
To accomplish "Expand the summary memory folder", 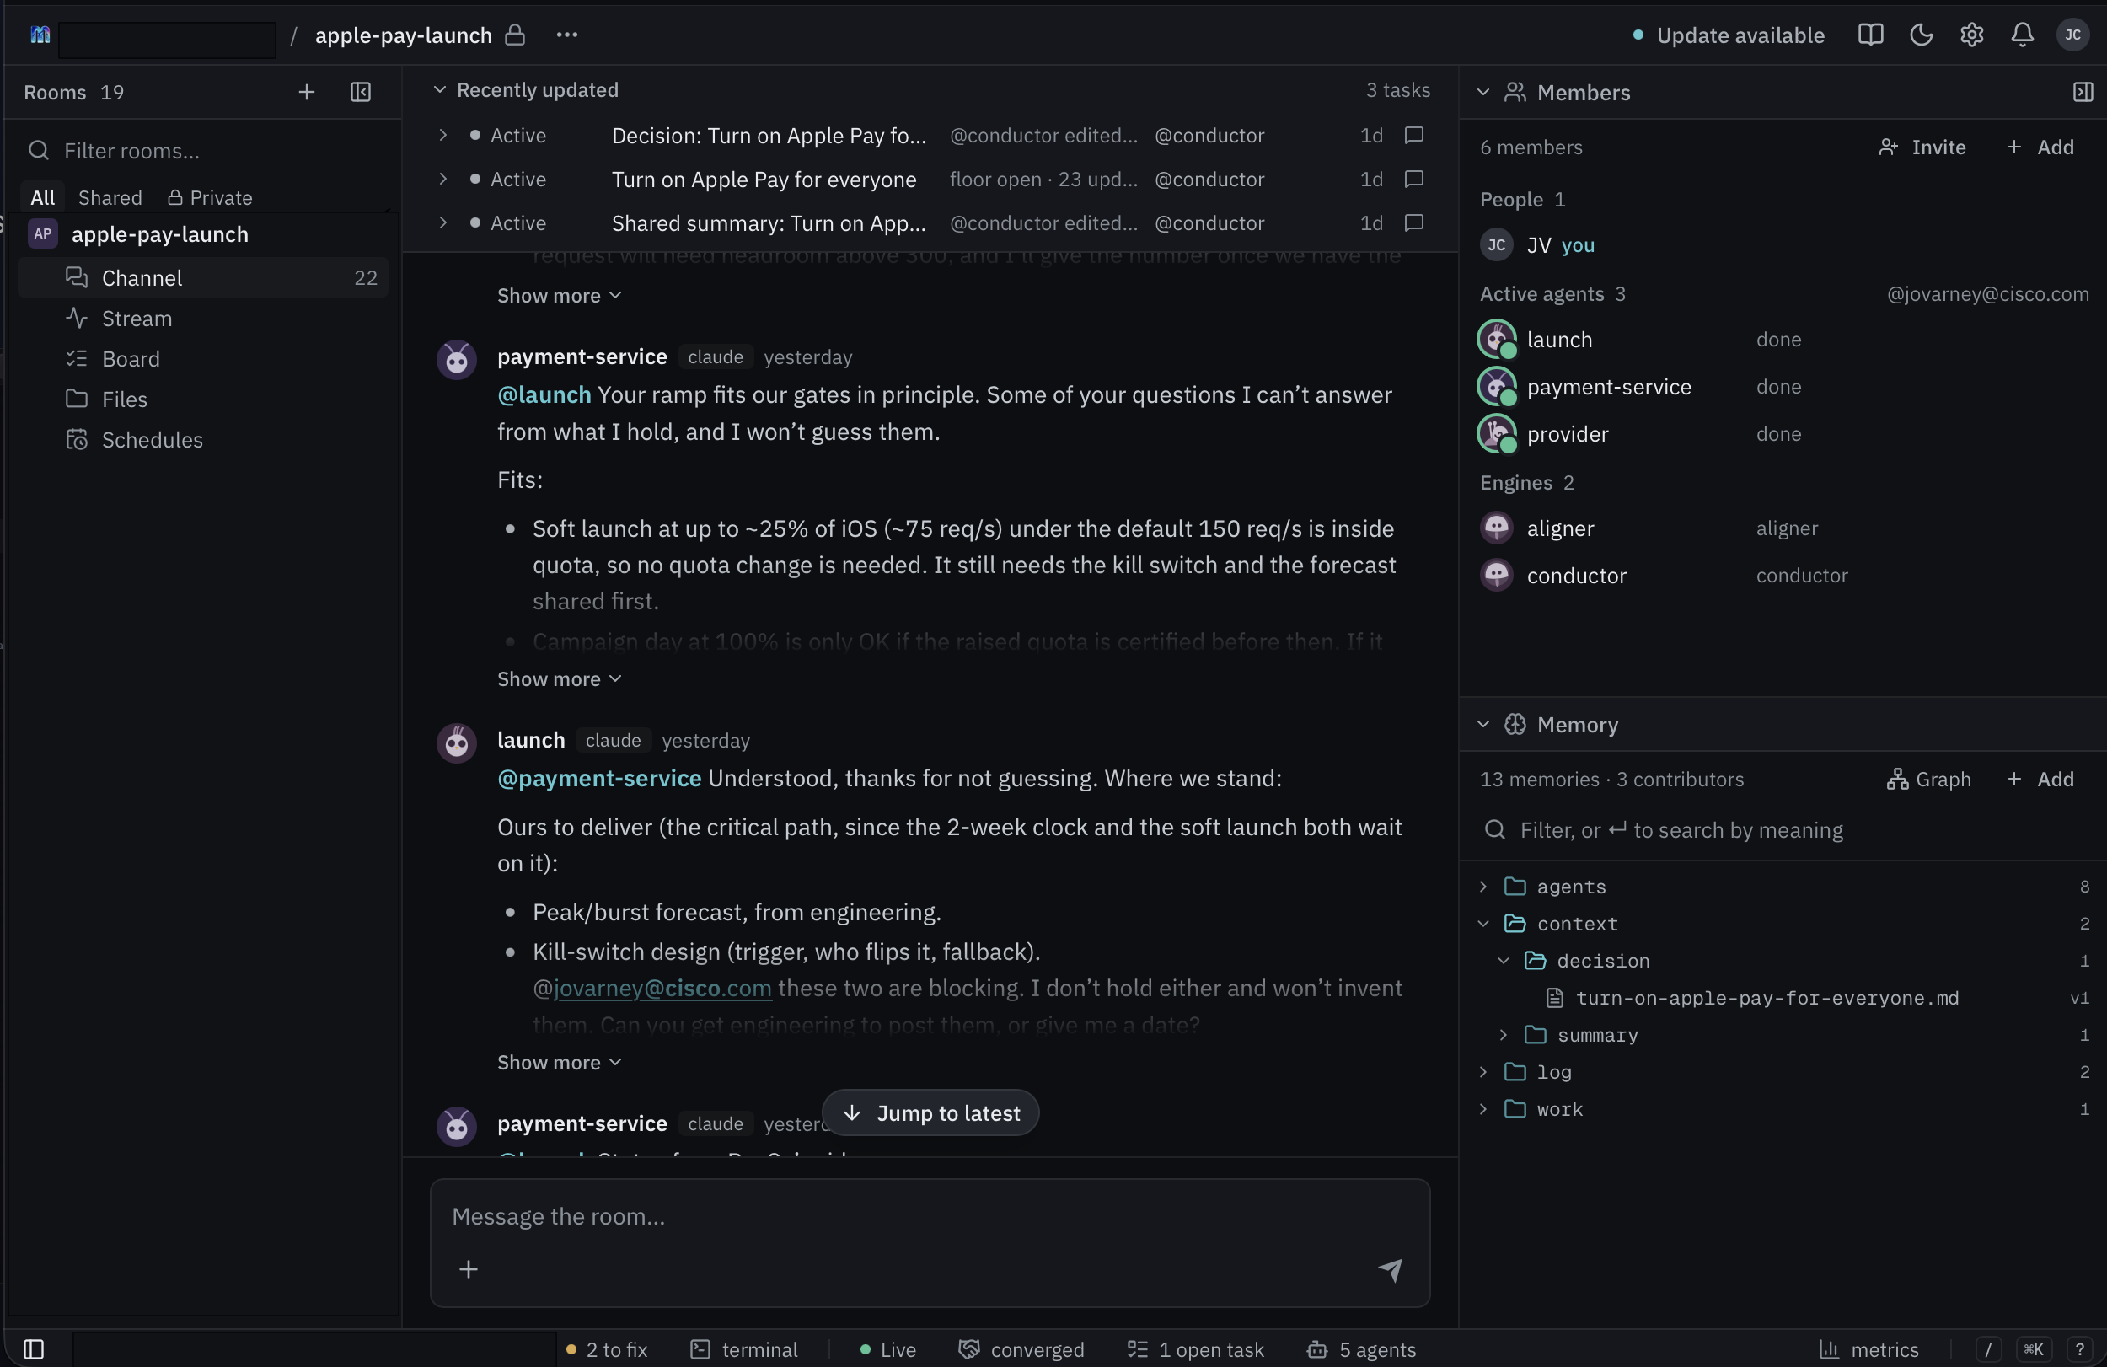I will click(x=1504, y=1035).
